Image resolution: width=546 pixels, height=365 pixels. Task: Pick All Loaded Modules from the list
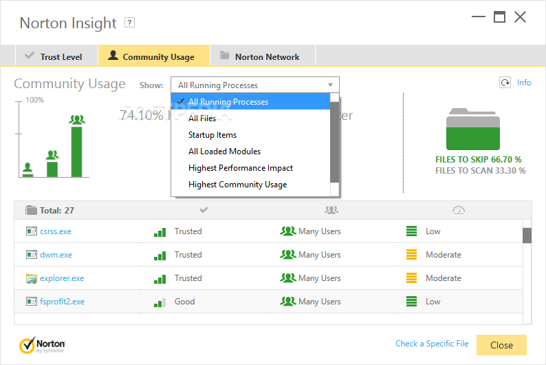point(250,152)
